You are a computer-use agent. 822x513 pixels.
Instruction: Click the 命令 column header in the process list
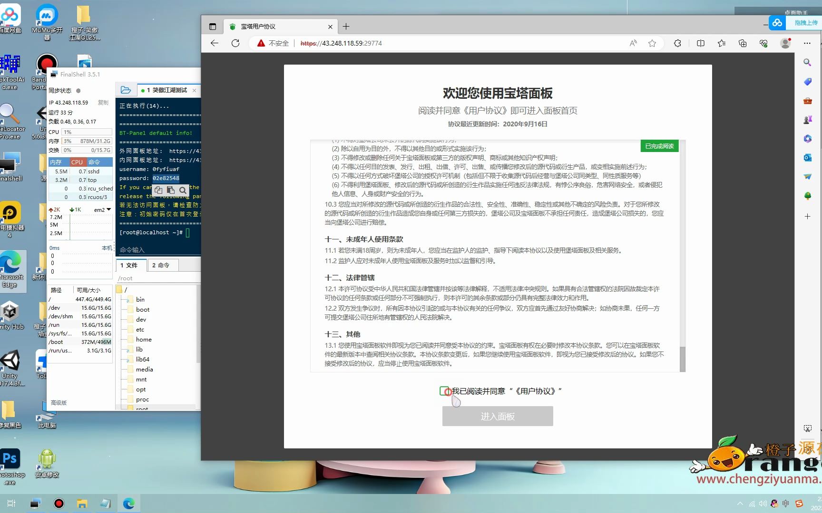(99, 162)
